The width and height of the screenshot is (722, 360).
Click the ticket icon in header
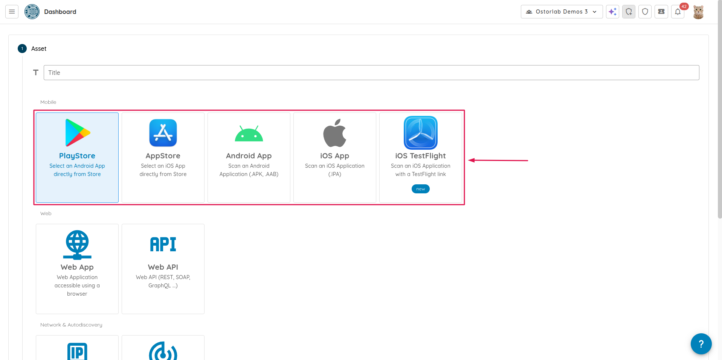coord(661,12)
